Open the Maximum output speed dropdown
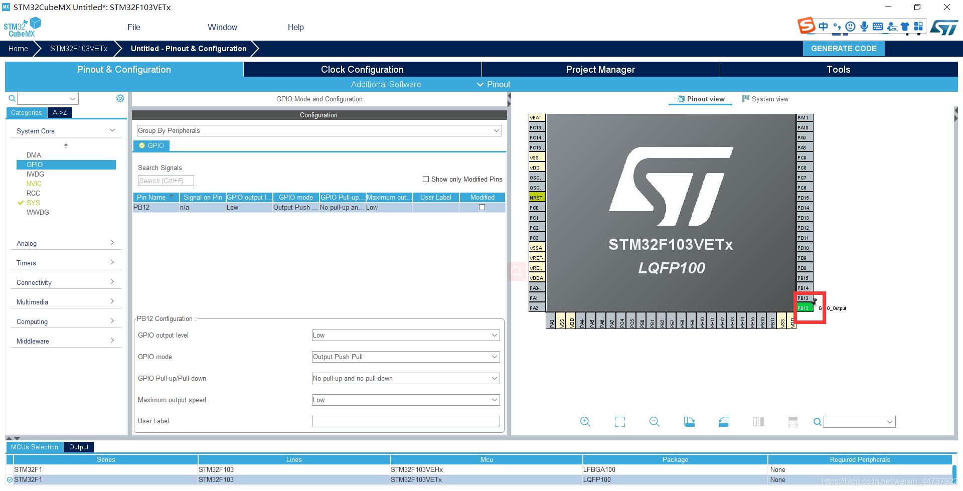Screen dimensions: 963x491 pyautogui.click(x=406, y=400)
